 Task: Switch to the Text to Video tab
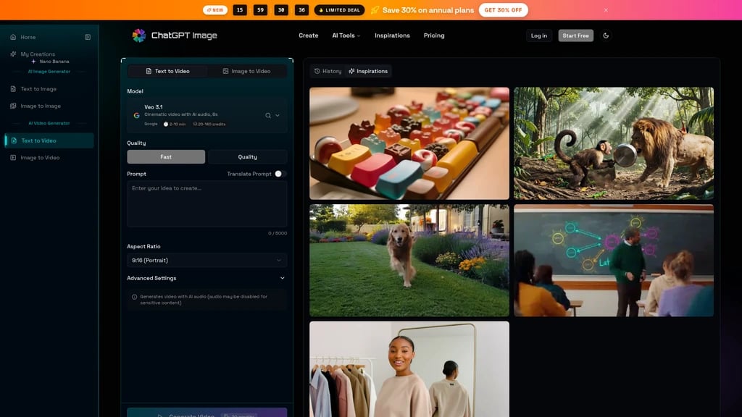[x=167, y=71]
